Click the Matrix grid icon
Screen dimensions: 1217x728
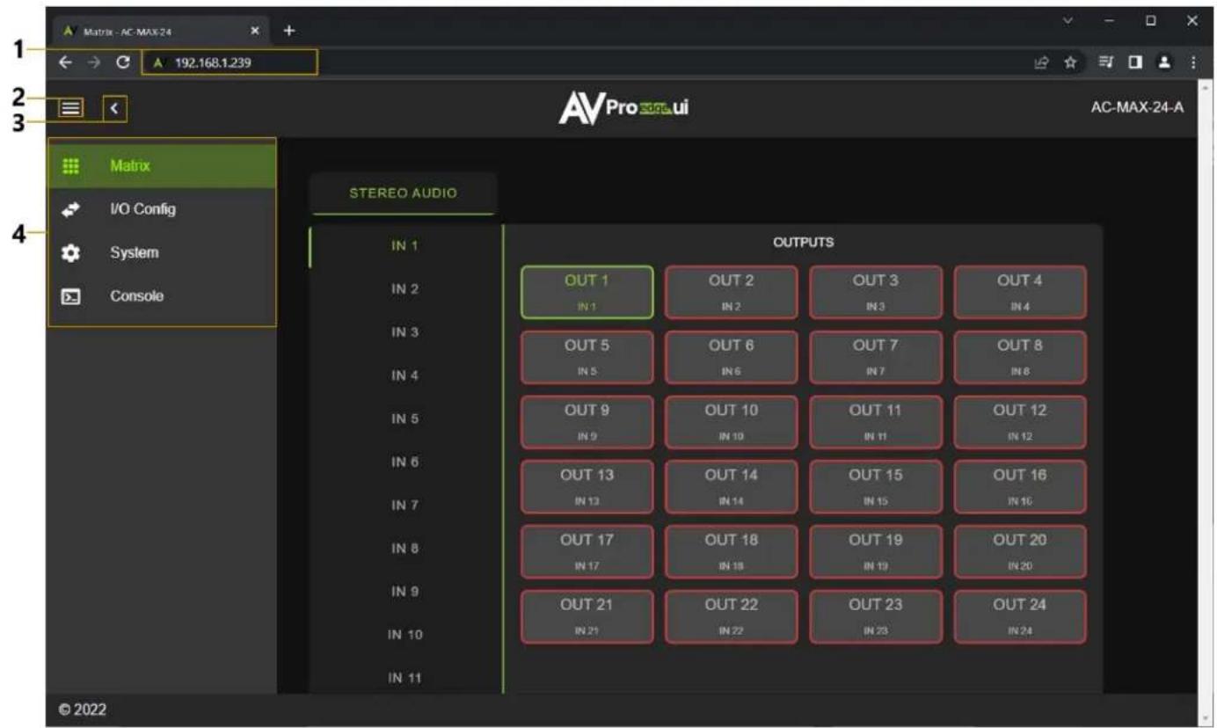coord(72,165)
